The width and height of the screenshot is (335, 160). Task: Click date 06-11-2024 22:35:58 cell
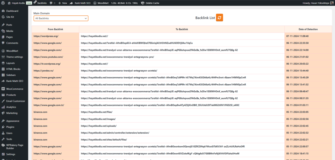pos(308,43)
